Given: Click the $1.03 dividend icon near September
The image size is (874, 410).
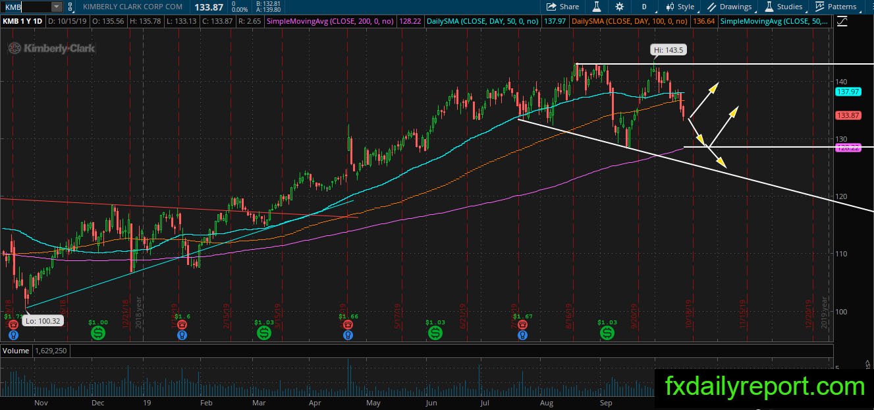Looking at the screenshot, I should click(607, 334).
